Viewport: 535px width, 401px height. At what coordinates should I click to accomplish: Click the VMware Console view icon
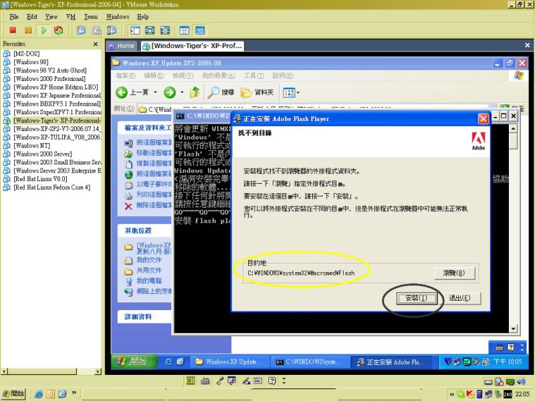point(200,30)
